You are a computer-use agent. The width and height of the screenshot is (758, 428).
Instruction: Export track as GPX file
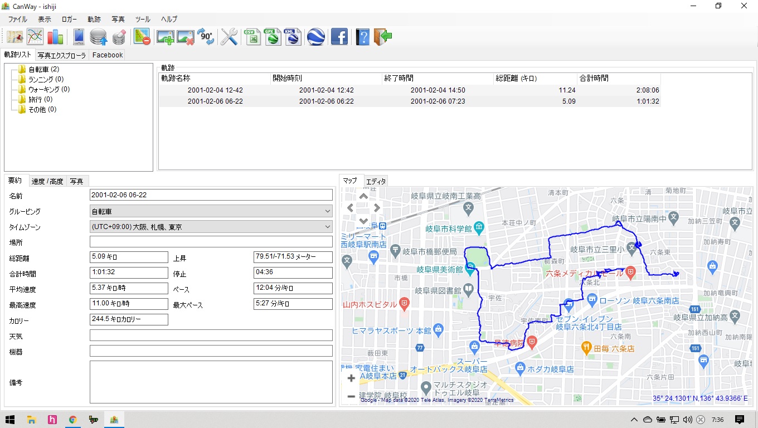(x=273, y=37)
